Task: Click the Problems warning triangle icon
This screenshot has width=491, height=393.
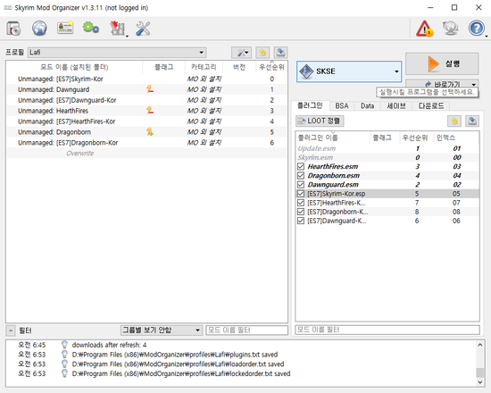Action: [x=424, y=29]
